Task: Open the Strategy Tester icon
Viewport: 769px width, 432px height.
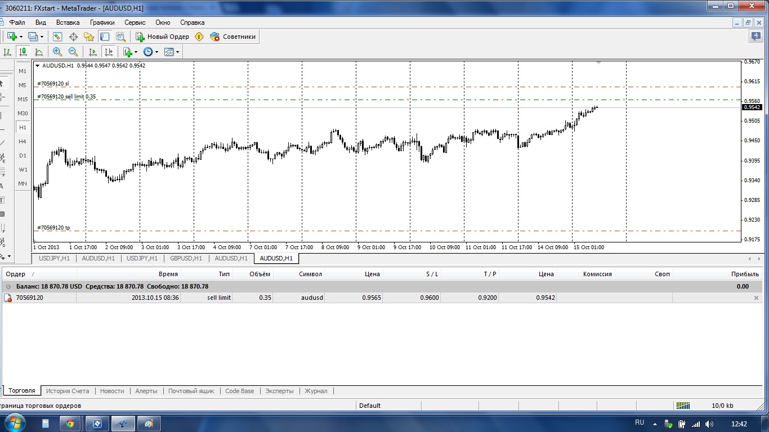Action: pos(120,37)
